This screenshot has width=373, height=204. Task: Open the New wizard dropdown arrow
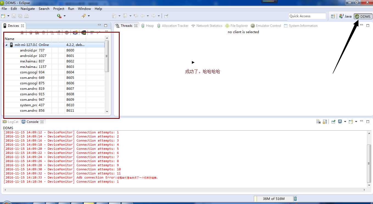(8, 16)
